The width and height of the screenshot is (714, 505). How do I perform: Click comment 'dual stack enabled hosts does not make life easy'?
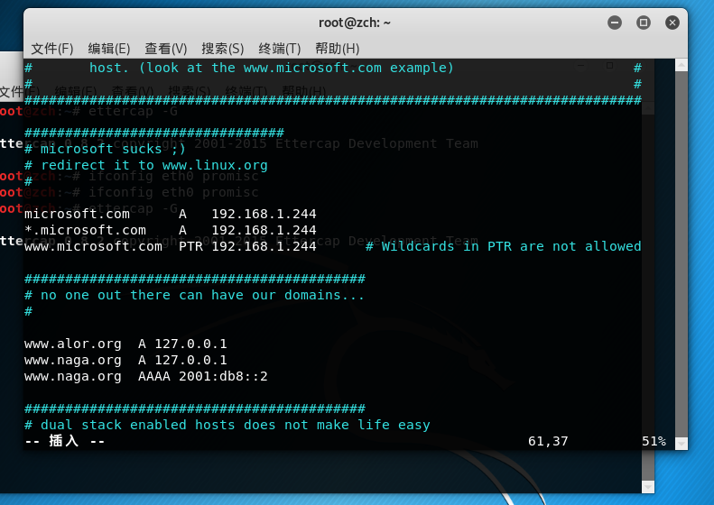pyautogui.click(x=235, y=425)
